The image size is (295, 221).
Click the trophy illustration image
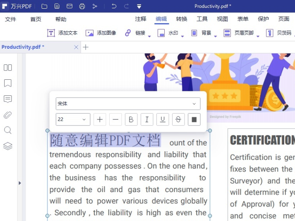[x=225, y=83]
